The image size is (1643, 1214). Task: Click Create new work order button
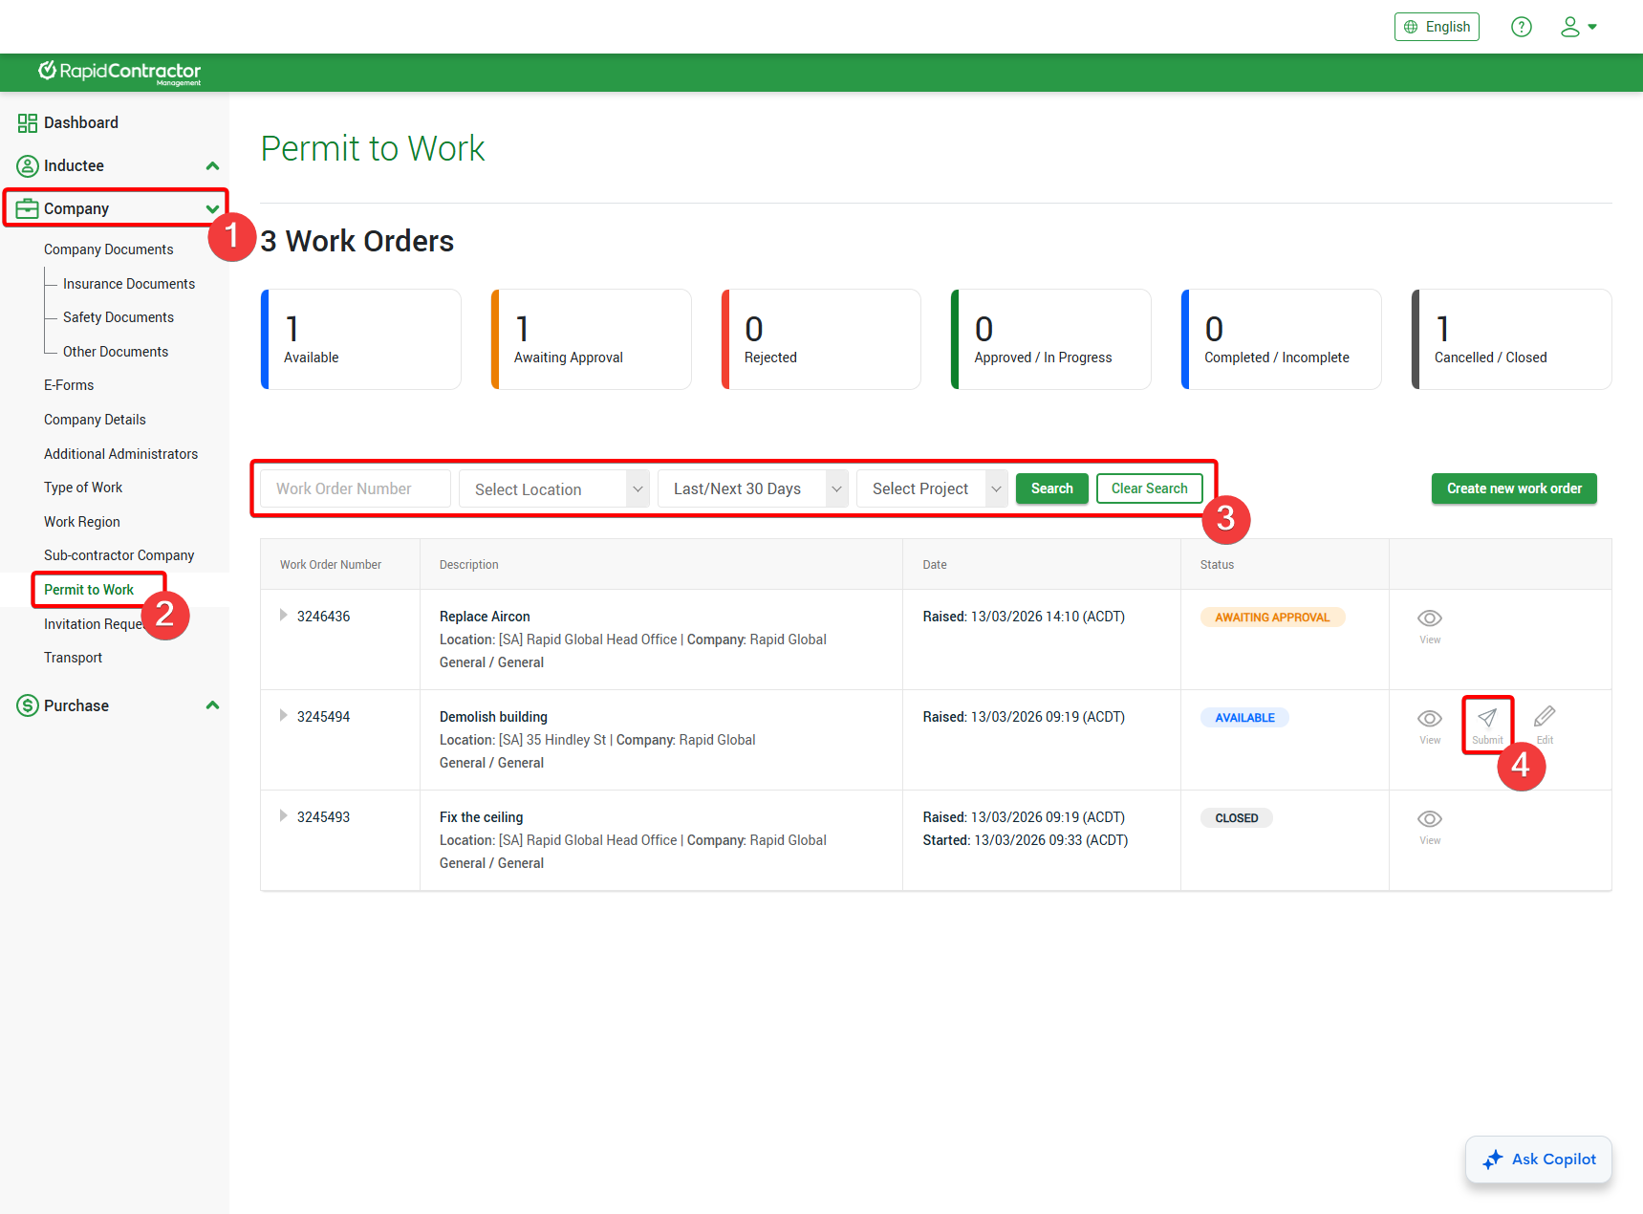(x=1513, y=488)
